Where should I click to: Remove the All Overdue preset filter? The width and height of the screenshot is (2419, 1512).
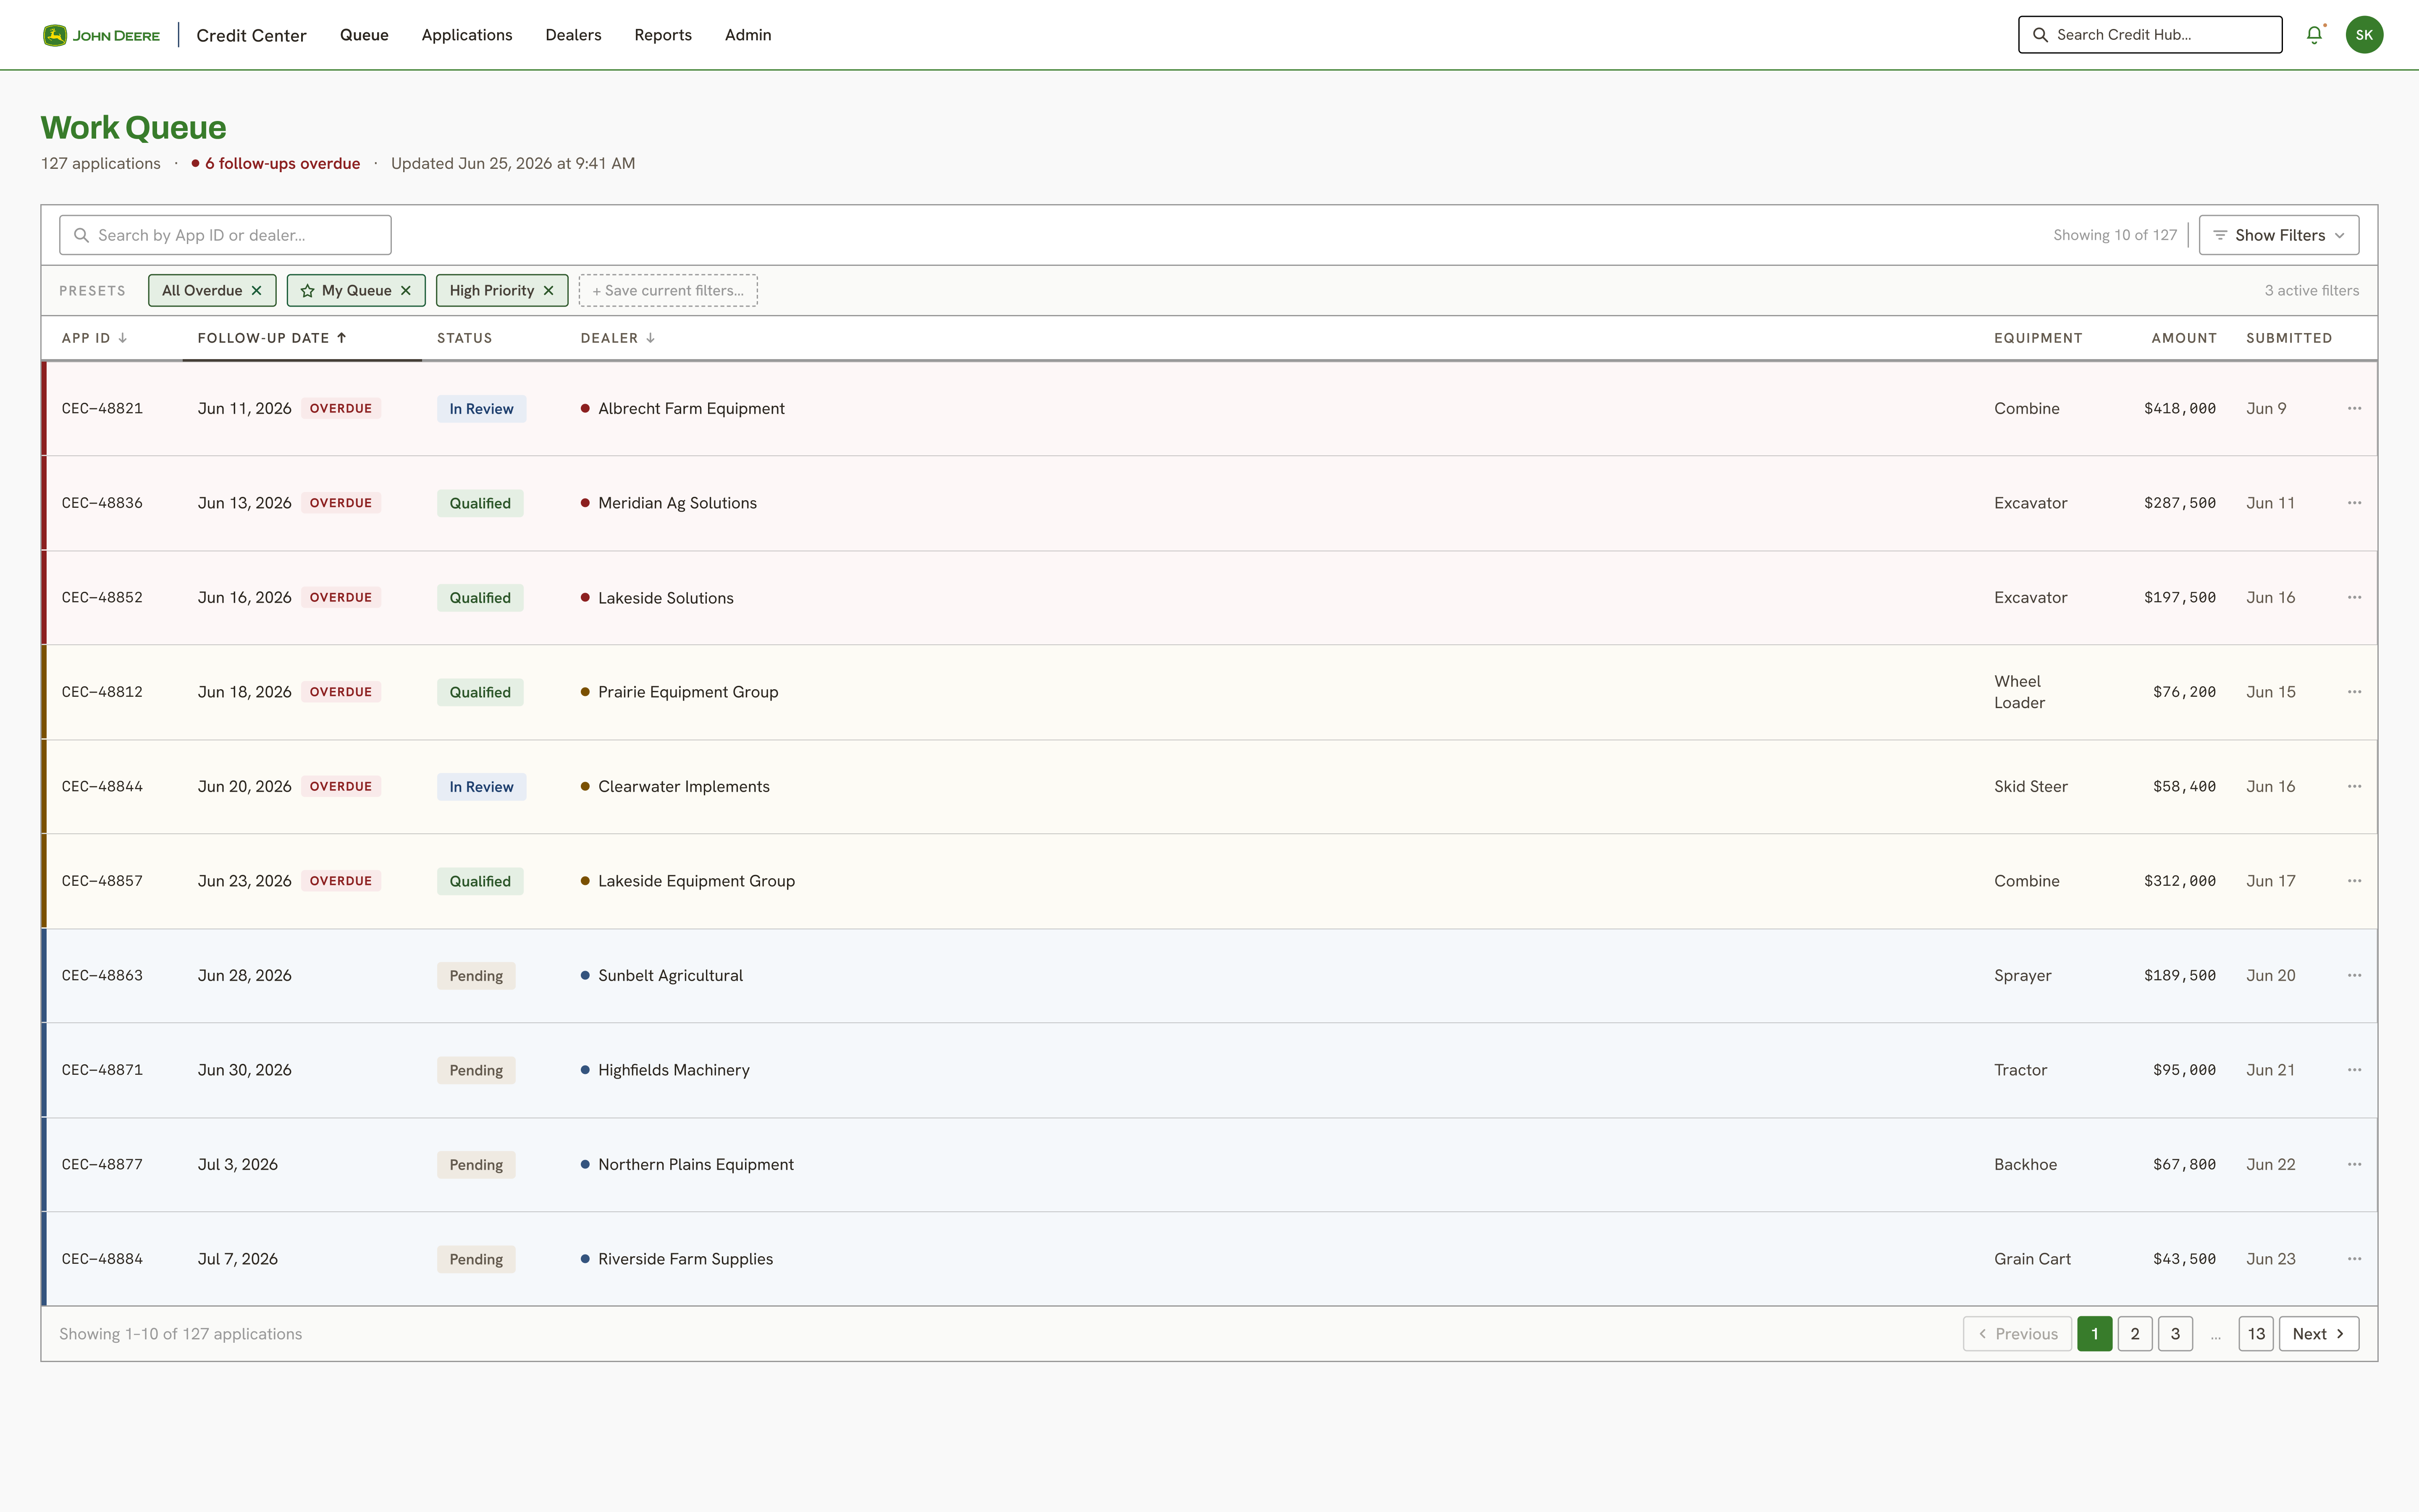pyautogui.click(x=257, y=291)
